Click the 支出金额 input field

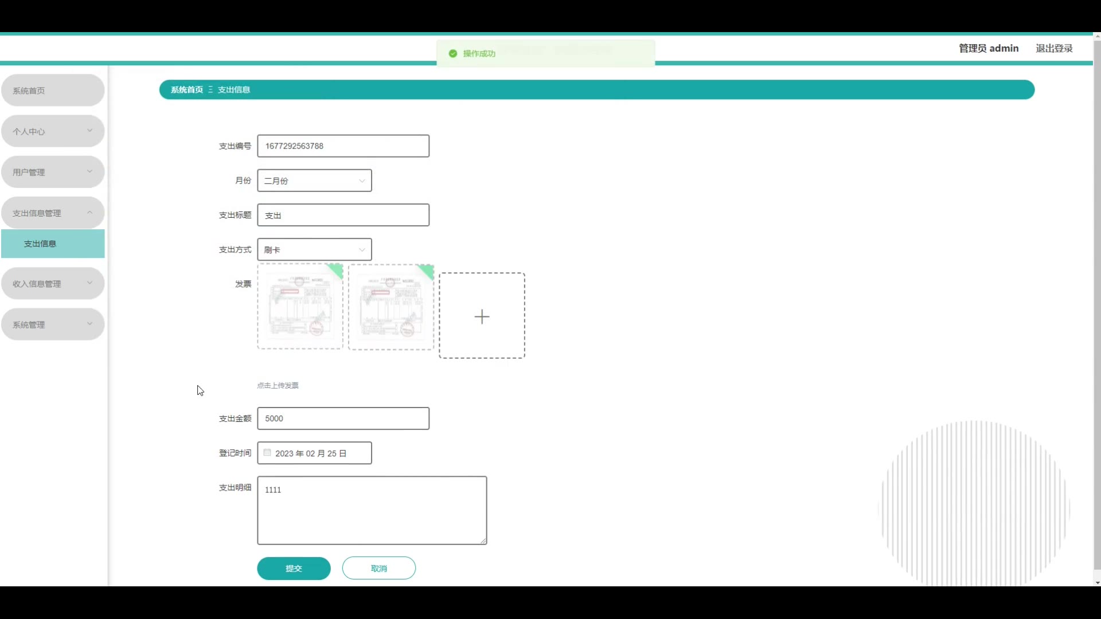pyautogui.click(x=343, y=418)
